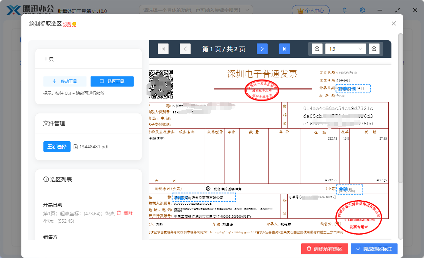Image resolution: width=424 pixels, height=258 pixels.
Task: Go to next page of PDF
Action: pyautogui.click(x=262, y=49)
